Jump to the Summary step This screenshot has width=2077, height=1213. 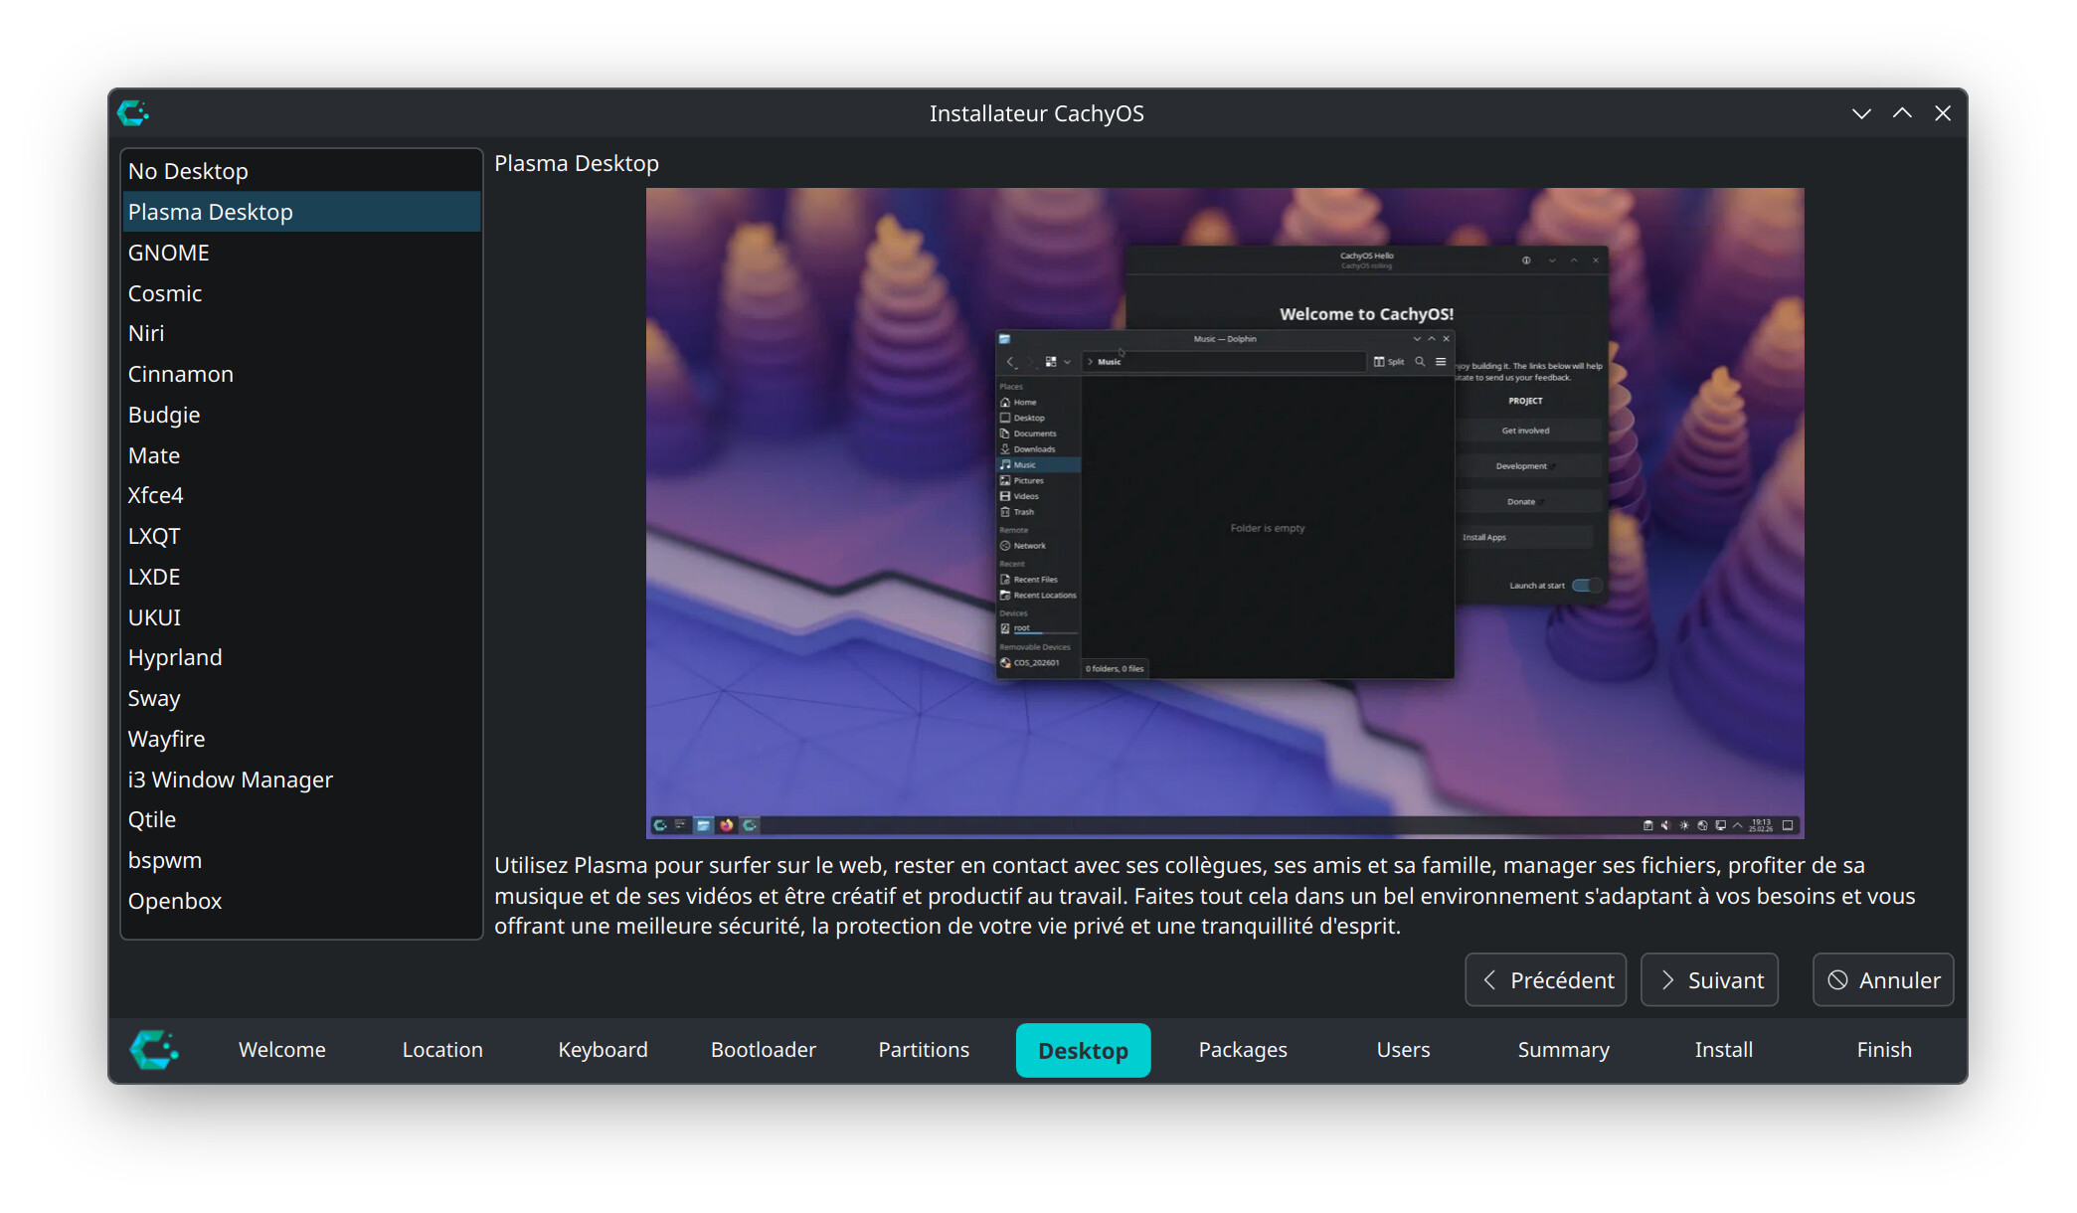pyautogui.click(x=1563, y=1050)
